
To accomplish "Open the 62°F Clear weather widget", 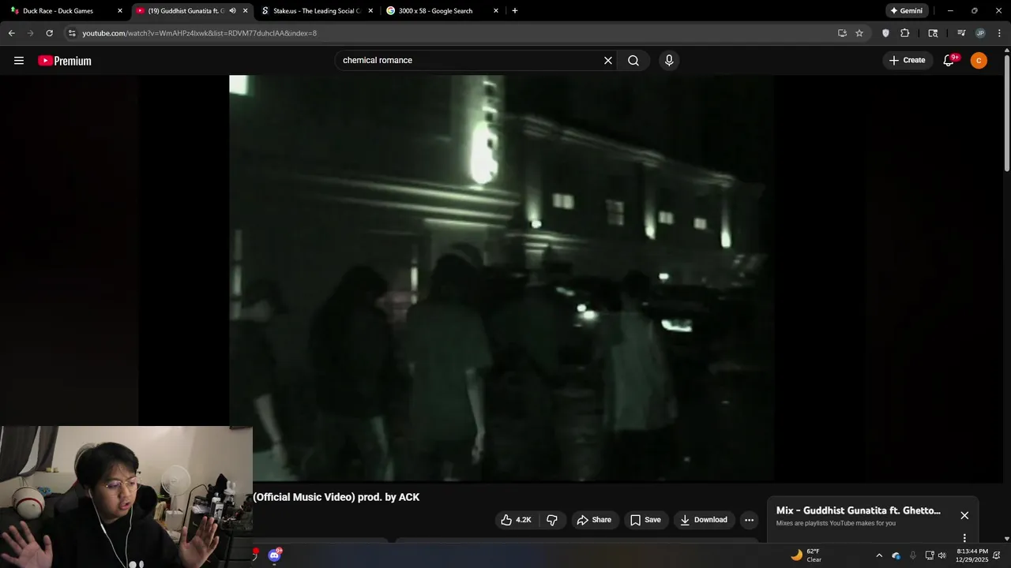I will (x=808, y=555).
